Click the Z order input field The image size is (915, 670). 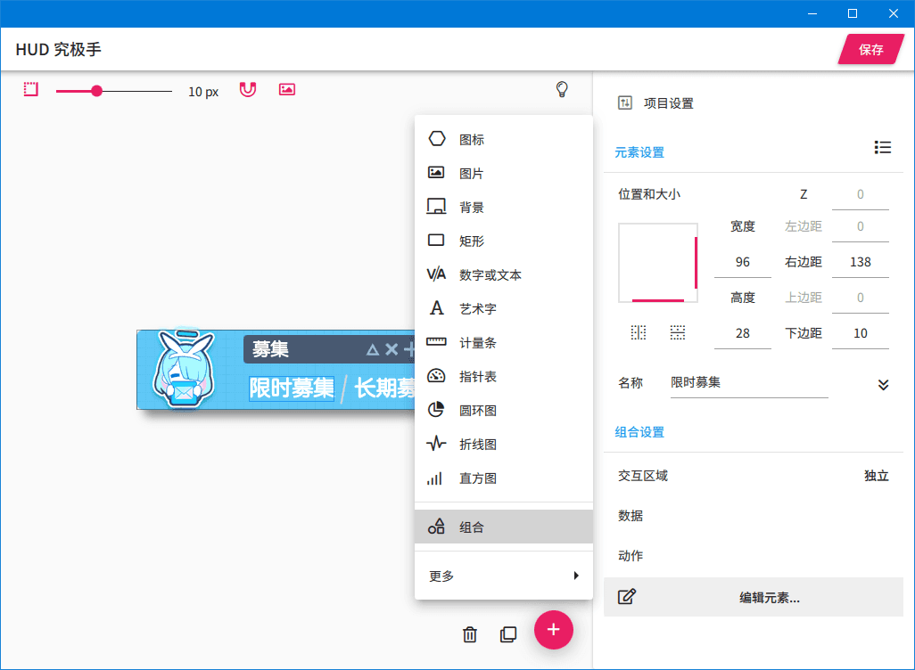860,195
